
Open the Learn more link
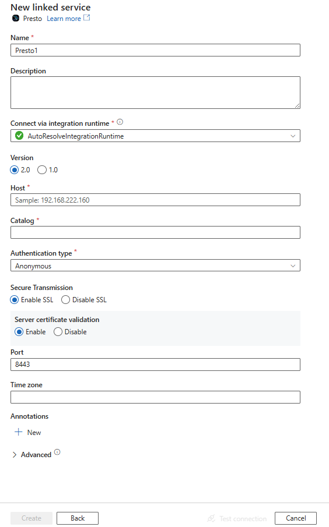point(64,19)
